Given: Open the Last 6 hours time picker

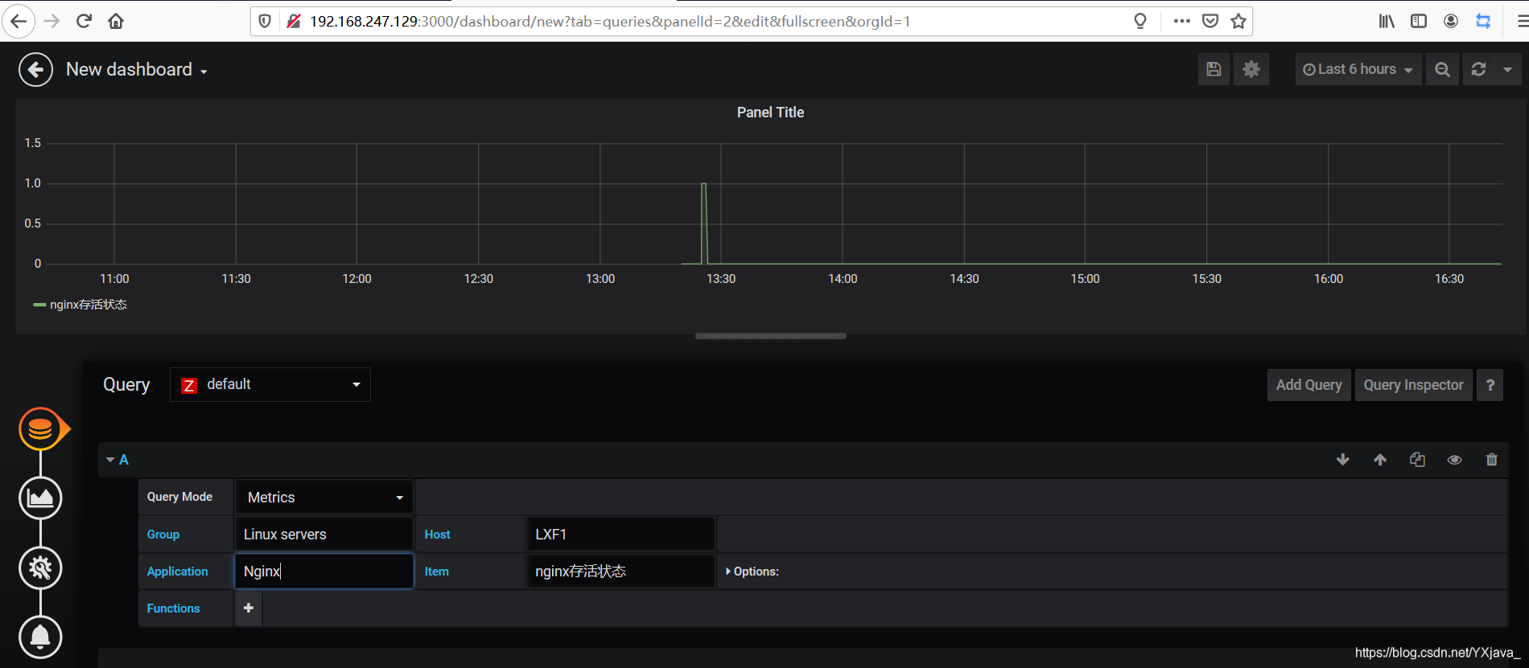Looking at the screenshot, I should pyautogui.click(x=1358, y=69).
